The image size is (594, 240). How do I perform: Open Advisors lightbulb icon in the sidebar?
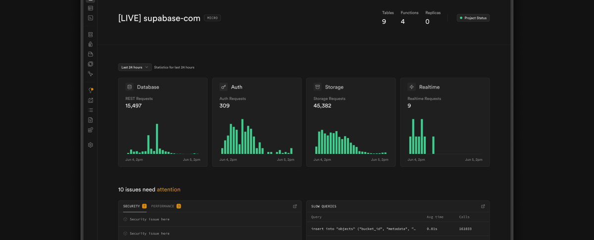click(x=90, y=90)
